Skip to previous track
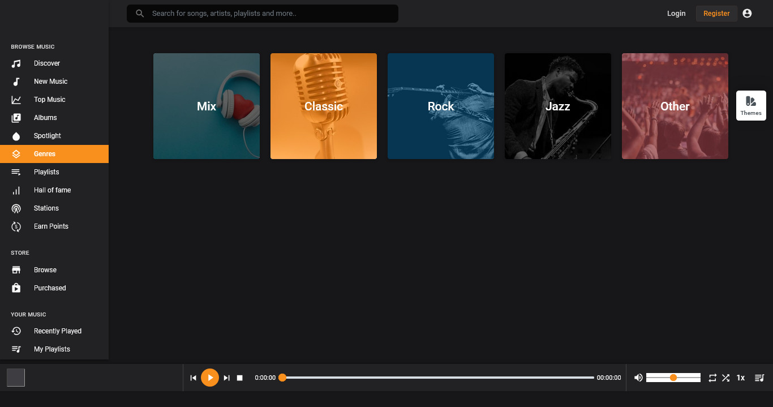Viewport: 773px width, 407px height. click(x=193, y=378)
